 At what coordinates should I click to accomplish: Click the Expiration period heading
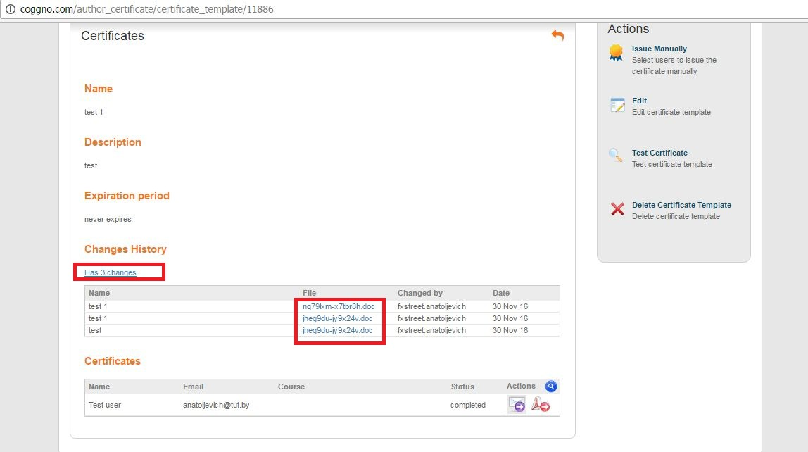[x=127, y=195]
